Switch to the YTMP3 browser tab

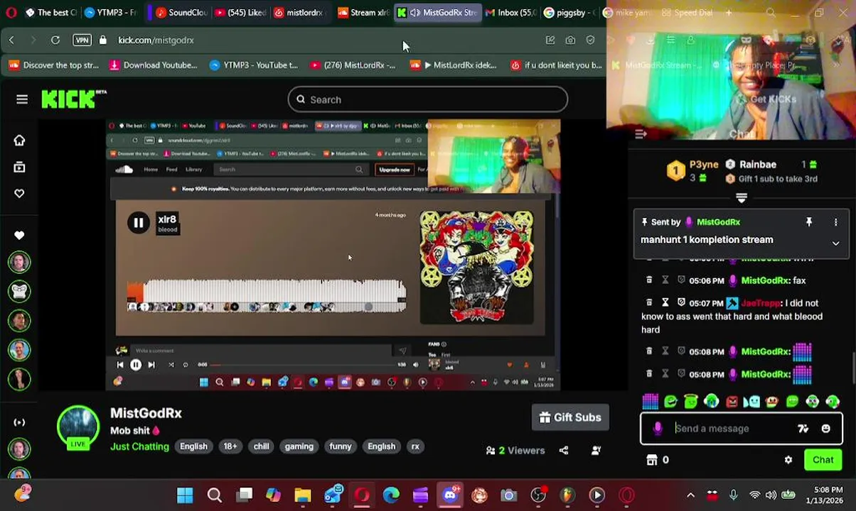[110, 13]
